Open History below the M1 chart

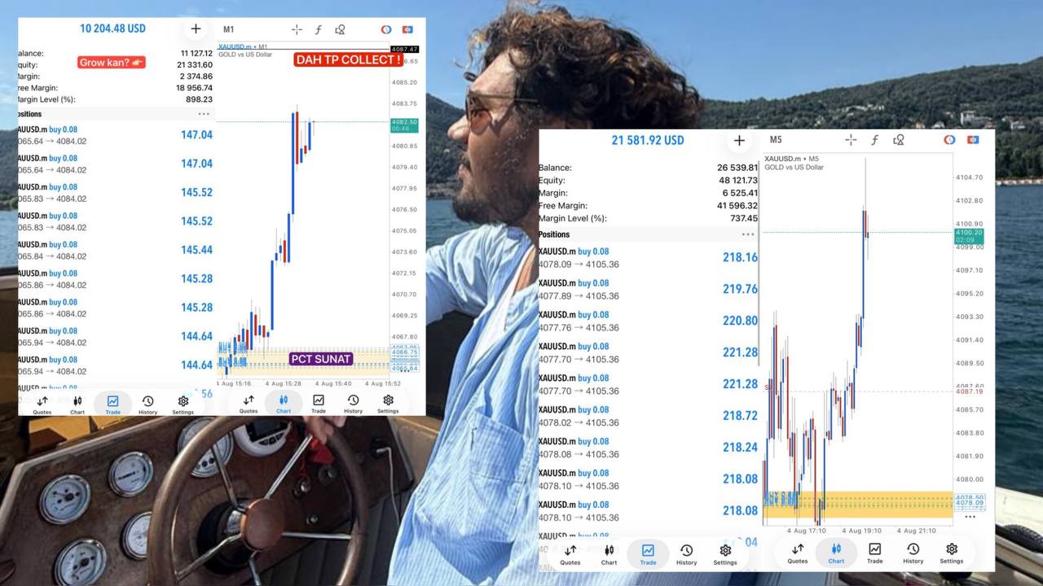[353, 405]
